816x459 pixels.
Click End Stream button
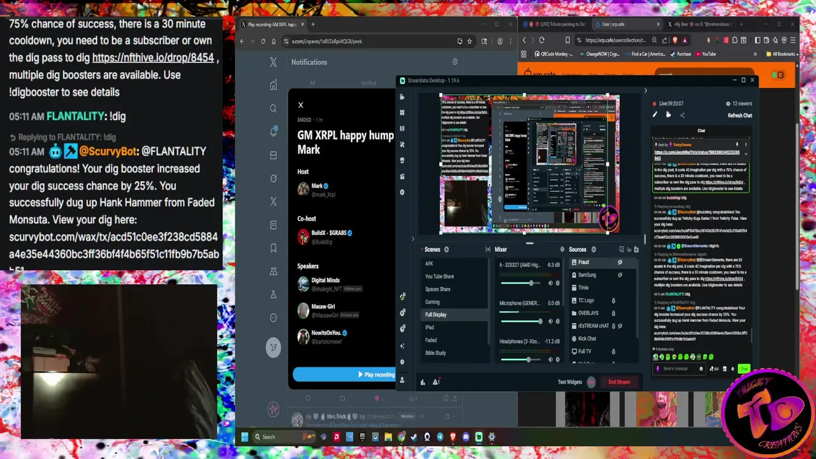point(619,382)
